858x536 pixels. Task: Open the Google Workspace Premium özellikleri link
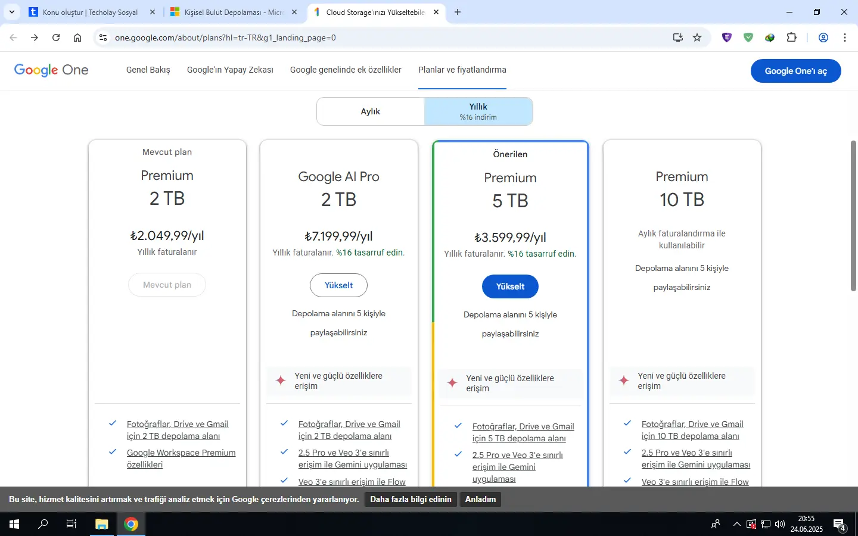click(x=181, y=459)
